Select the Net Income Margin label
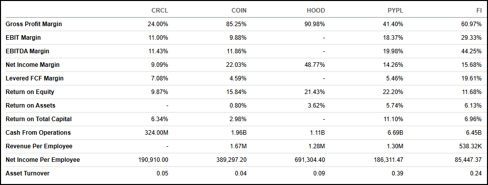 click(x=32, y=65)
